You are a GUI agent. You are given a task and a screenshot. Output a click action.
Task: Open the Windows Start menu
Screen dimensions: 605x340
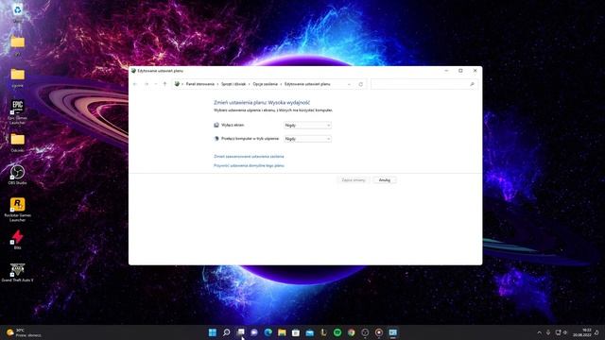[213, 332]
